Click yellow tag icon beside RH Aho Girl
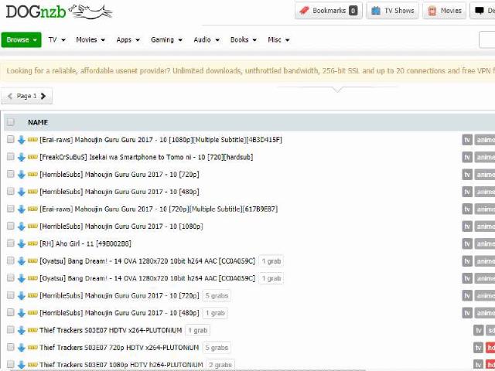 (32, 243)
